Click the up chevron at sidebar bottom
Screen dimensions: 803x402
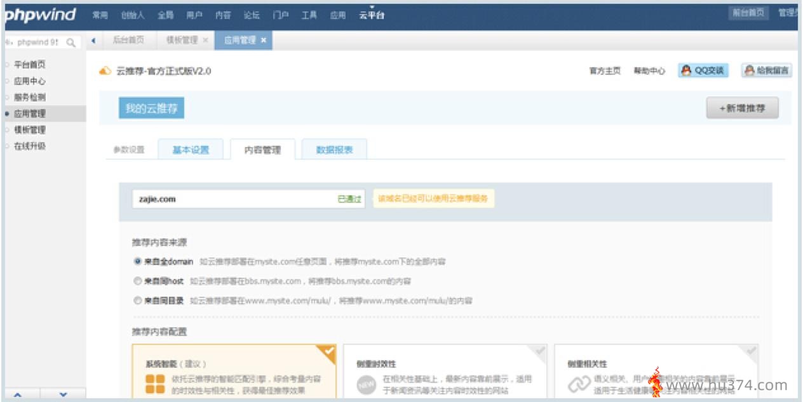[17, 394]
